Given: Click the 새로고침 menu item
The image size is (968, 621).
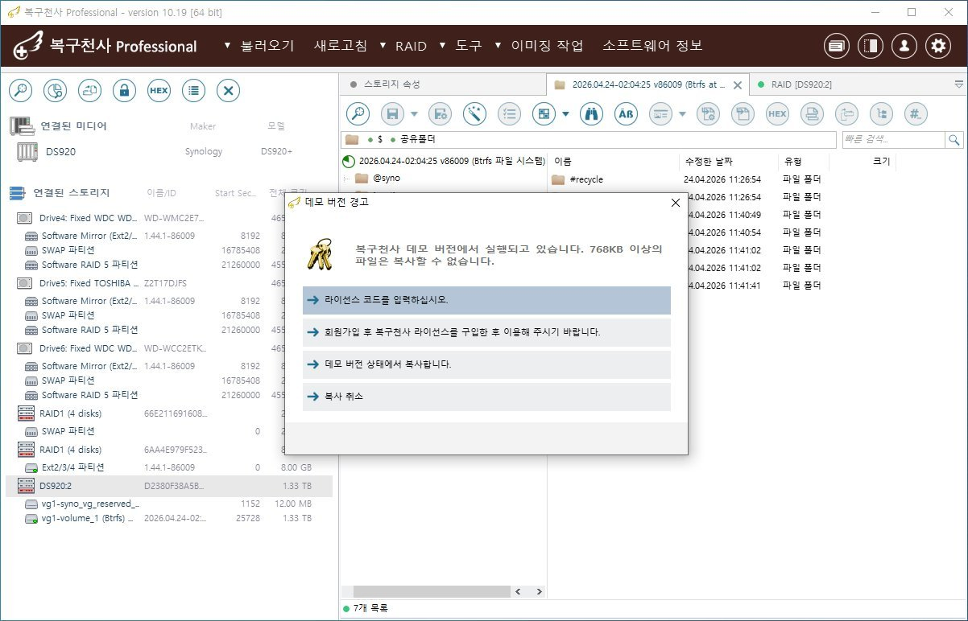Looking at the screenshot, I should coord(341,46).
